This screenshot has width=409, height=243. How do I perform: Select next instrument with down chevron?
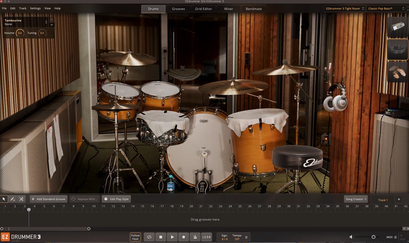click(52, 25)
